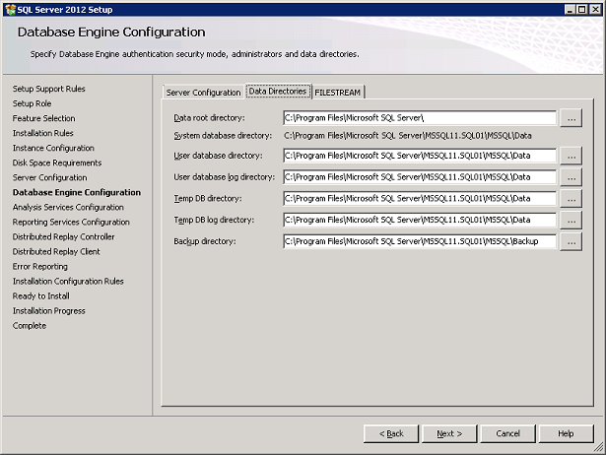Click the Data root directory input field
The width and height of the screenshot is (606, 455).
[420, 118]
